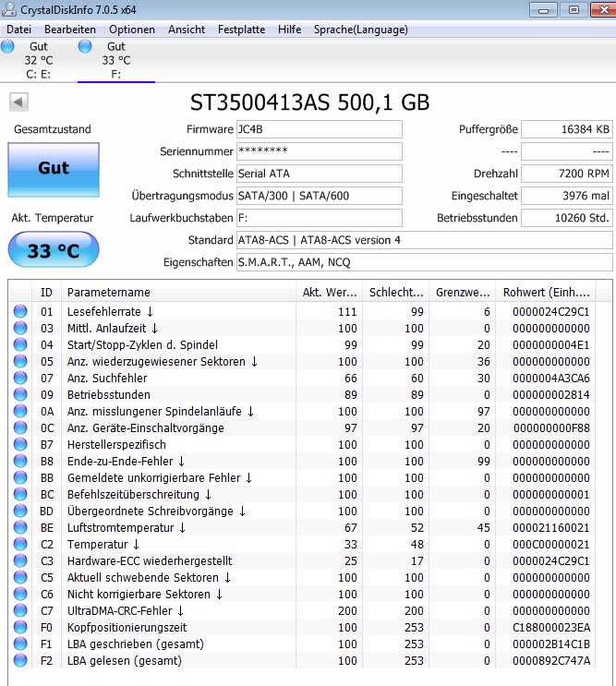Click the Betriebsstunden value 10260 Std.
The height and width of the screenshot is (686, 616).
tap(567, 218)
